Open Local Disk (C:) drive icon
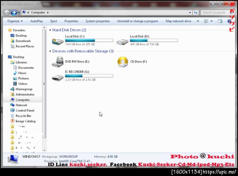 click(58, 41)
